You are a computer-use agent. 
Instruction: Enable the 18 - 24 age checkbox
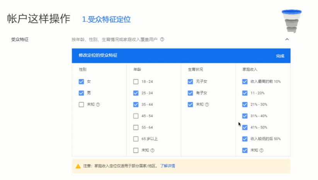click(x=136, y=82)
